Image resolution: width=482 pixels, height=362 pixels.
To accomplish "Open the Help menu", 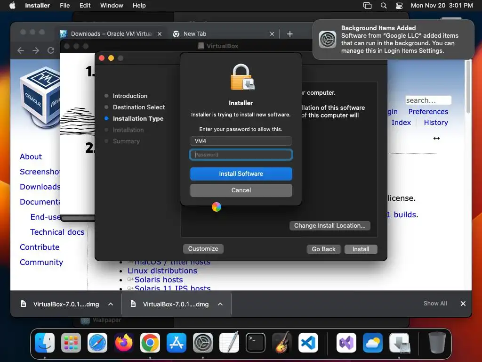I will [139, 5].
